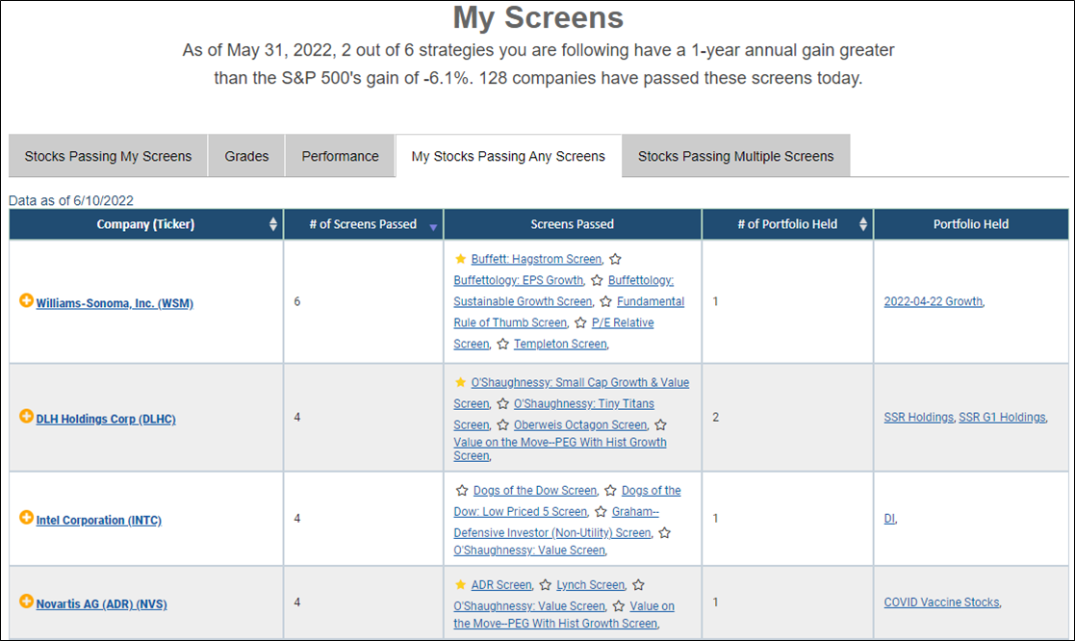Toggle star for P/E Relative Screen

(x=580, y=322)
